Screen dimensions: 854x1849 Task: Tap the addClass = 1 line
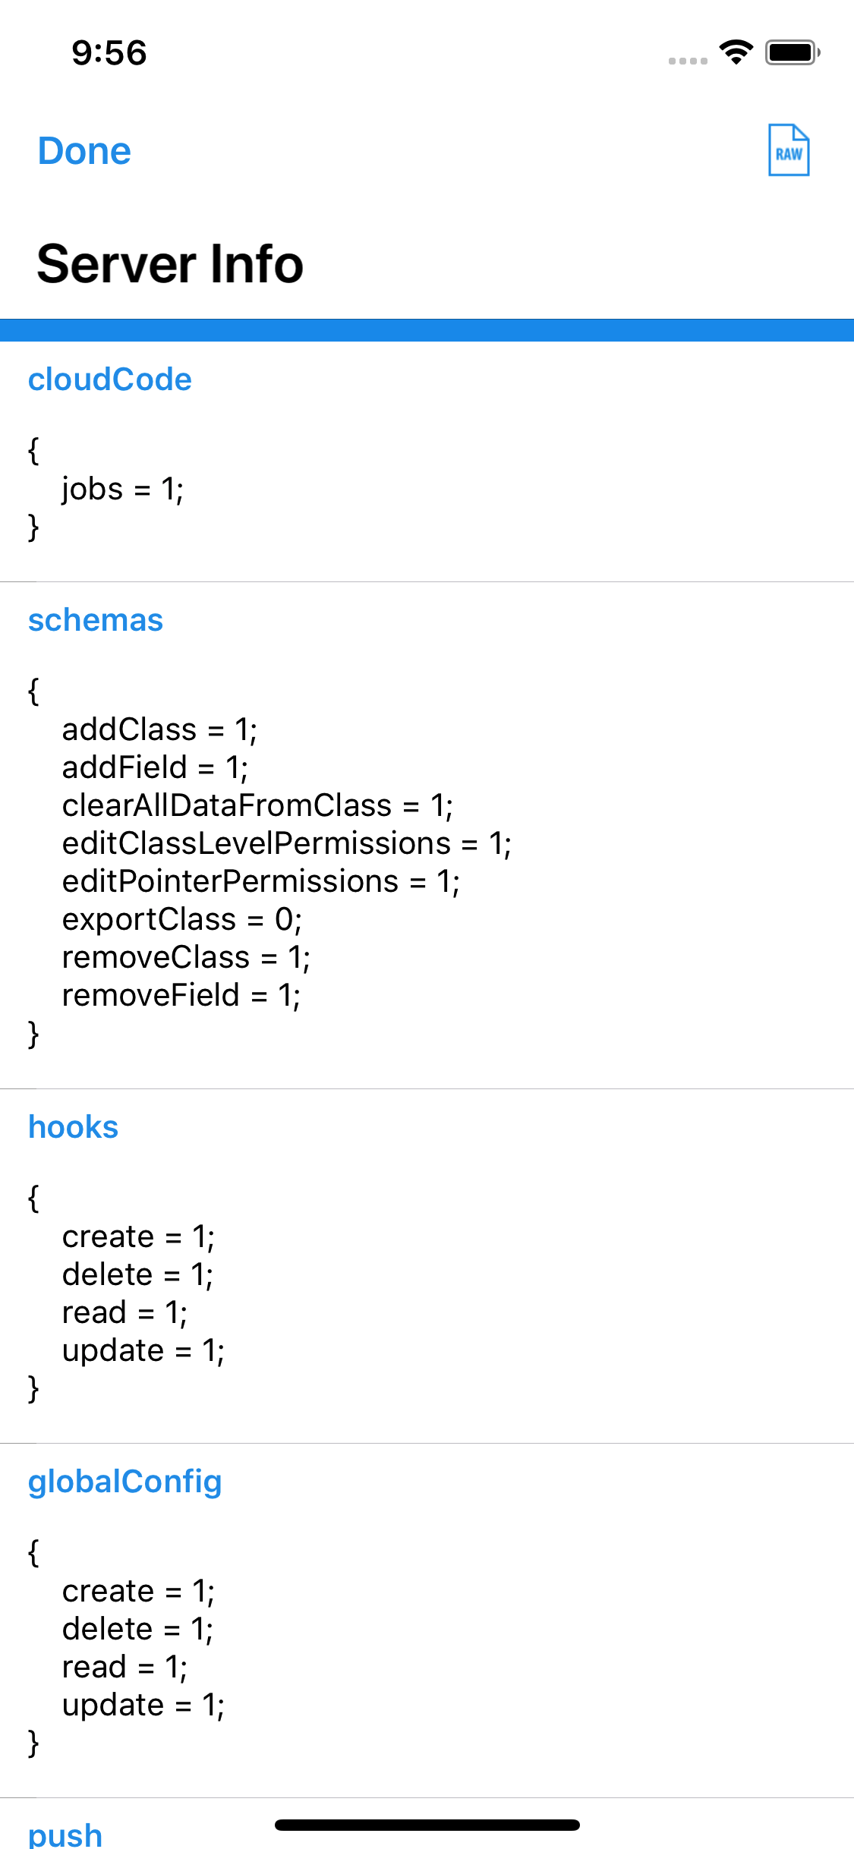[159, 729]
